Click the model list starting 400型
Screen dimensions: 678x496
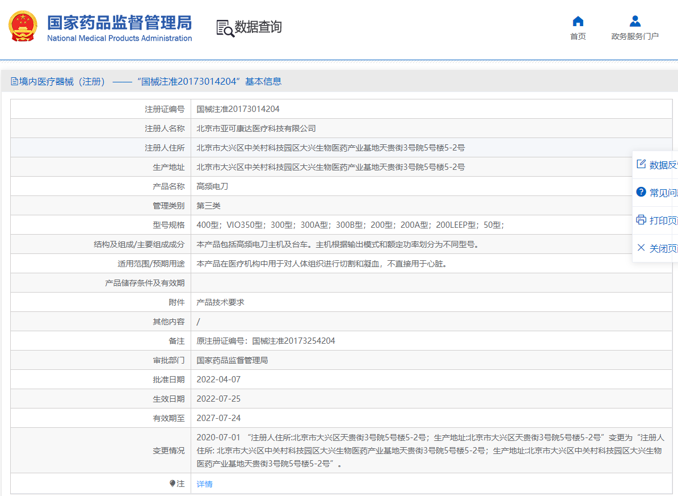[x=350, y=225]
